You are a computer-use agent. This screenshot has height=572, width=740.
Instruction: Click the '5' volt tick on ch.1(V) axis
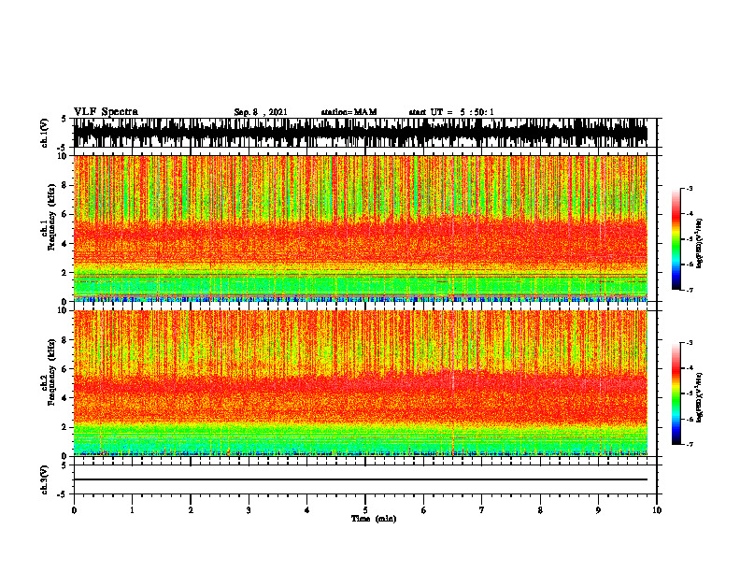tap(64, 119)
